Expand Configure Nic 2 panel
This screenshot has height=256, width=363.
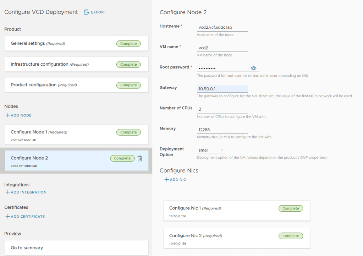click(237, 238)
